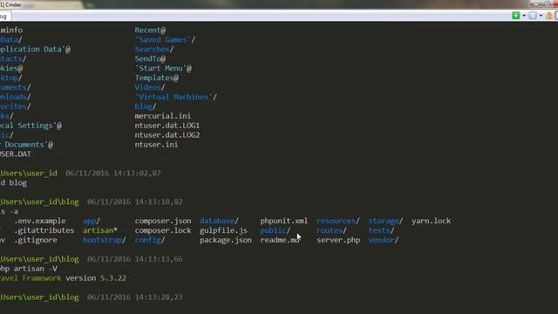Click the phpunit.xml file name
The width and height of the screenshot is (558, 314).
pos(284,221)
